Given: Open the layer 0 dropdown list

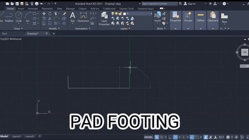Looking at the screenshot, I should pyautogui.click(x=151, y=14).
